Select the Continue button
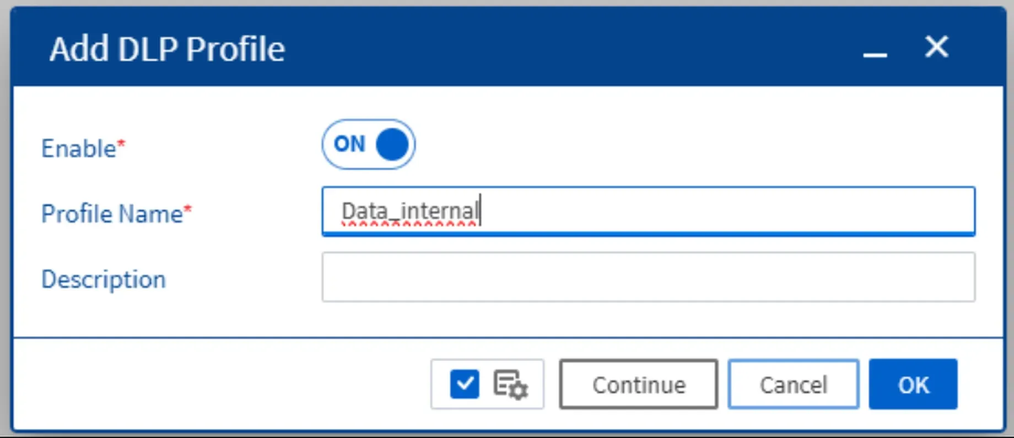1014x438 pixels. click(638, 384)
